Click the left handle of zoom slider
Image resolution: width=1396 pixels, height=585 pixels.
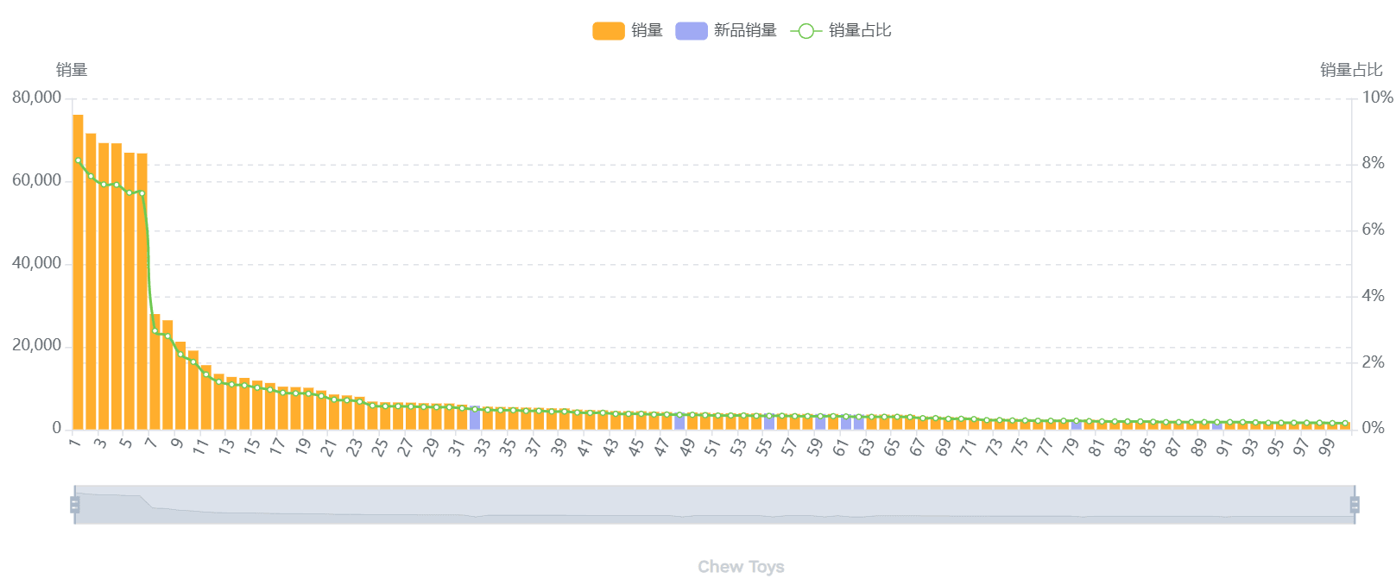pyautogui.click(x=75, y=505)
